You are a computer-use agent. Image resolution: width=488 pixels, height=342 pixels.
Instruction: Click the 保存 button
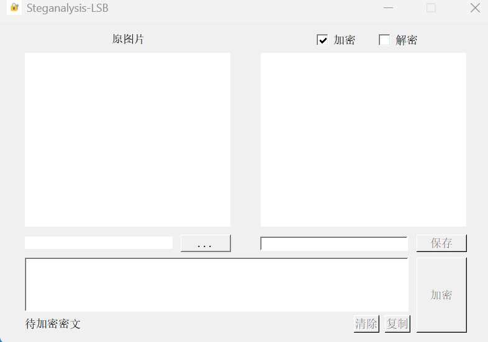tap(441, 243)
